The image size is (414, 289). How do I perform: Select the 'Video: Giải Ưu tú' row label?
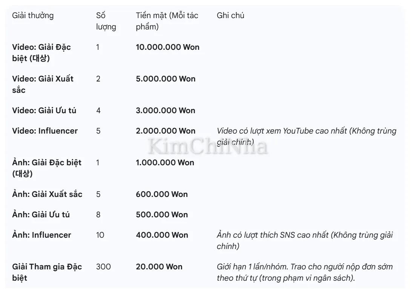[x=44, y=111]
